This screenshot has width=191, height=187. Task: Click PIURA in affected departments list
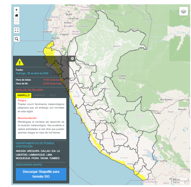(35, 158)
